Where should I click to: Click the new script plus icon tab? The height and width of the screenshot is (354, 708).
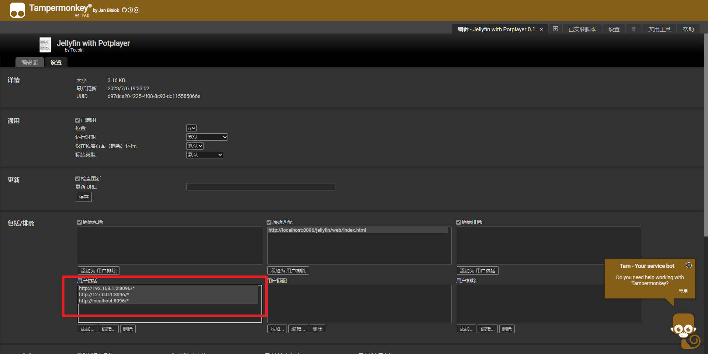(555, 29)
